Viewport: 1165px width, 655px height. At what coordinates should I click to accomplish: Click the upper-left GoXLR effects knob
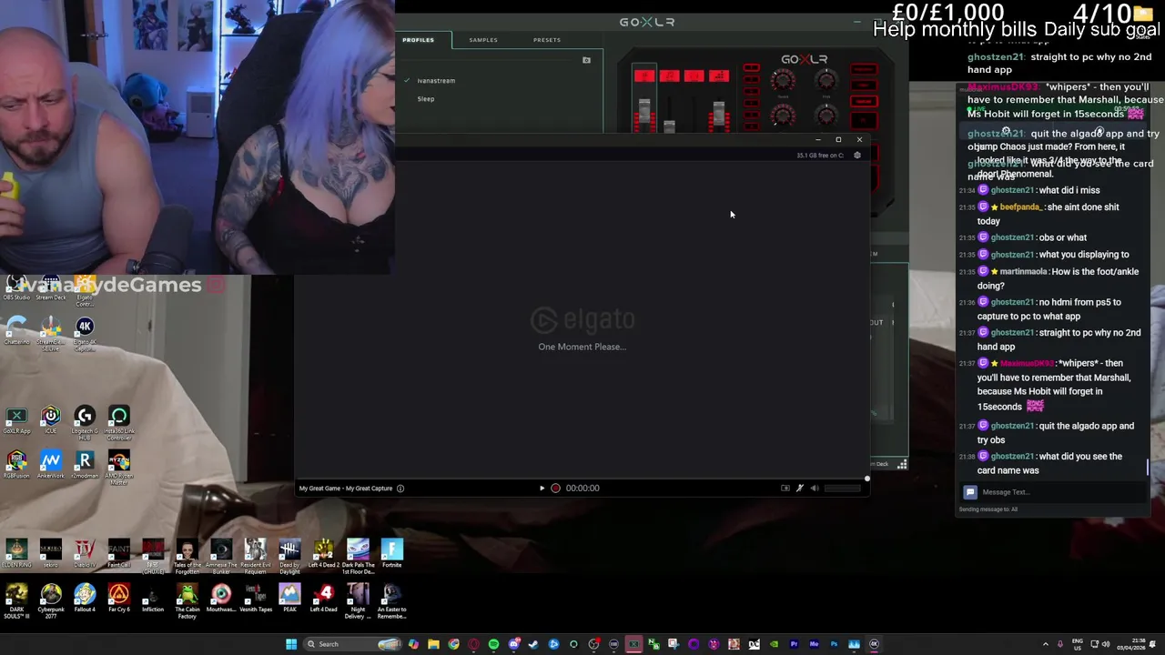pos(783,83)
